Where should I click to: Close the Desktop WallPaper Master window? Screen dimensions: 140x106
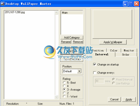tap(137, 4)
